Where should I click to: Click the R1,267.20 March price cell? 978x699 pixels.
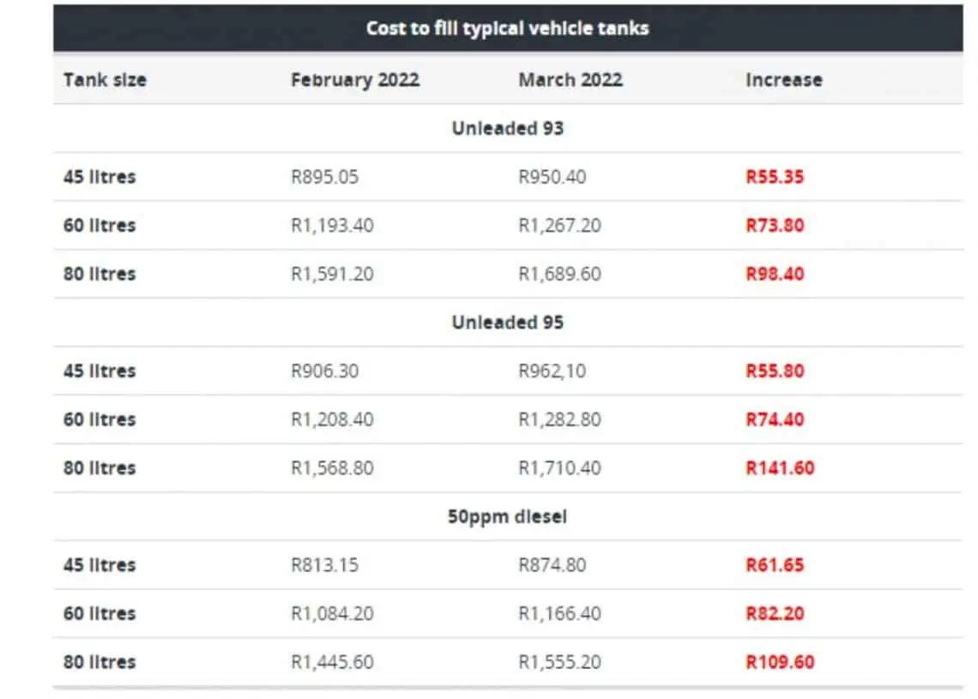coord(559,225)
